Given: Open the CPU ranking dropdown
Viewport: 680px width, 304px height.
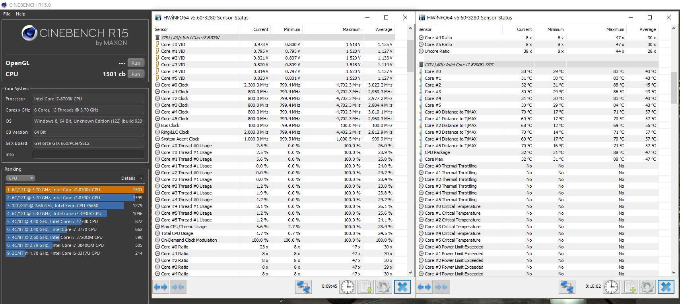Looking at the screenshot, I should 20,178.
